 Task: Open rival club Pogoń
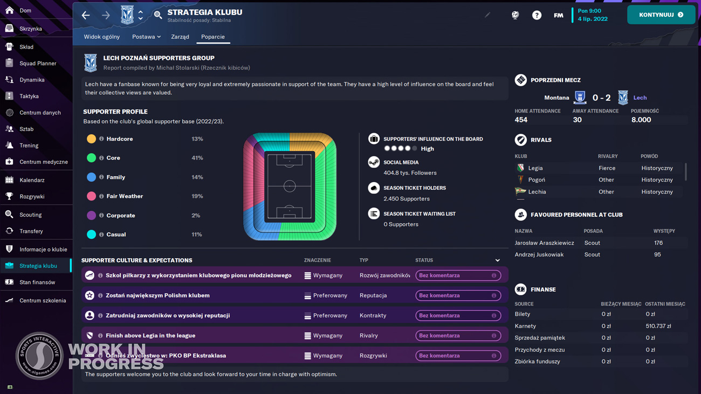[537, 180]
